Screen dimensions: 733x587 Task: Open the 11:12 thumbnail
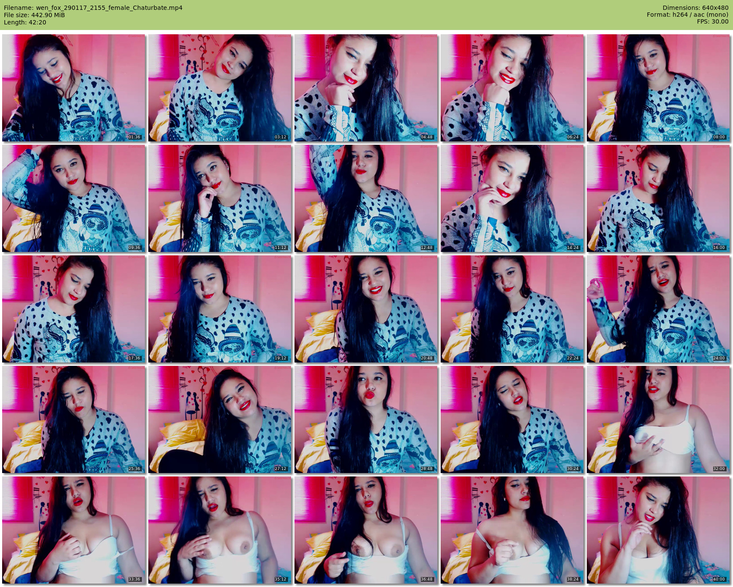tap(219, 198)
